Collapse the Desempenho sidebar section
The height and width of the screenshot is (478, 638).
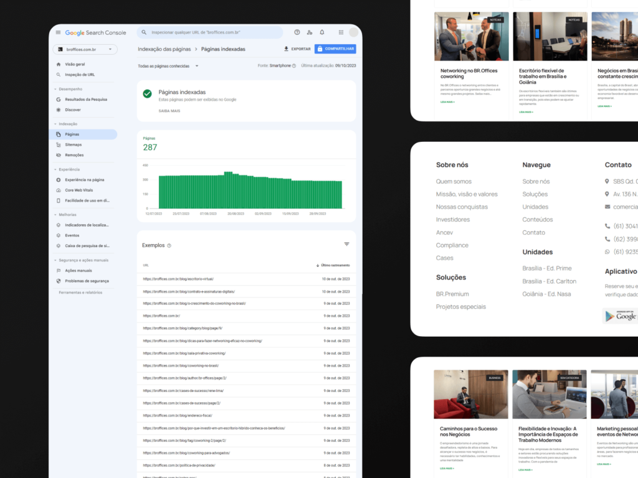(55, 89)
